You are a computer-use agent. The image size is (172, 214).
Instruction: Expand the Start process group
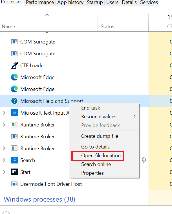(x=4, y=172)
